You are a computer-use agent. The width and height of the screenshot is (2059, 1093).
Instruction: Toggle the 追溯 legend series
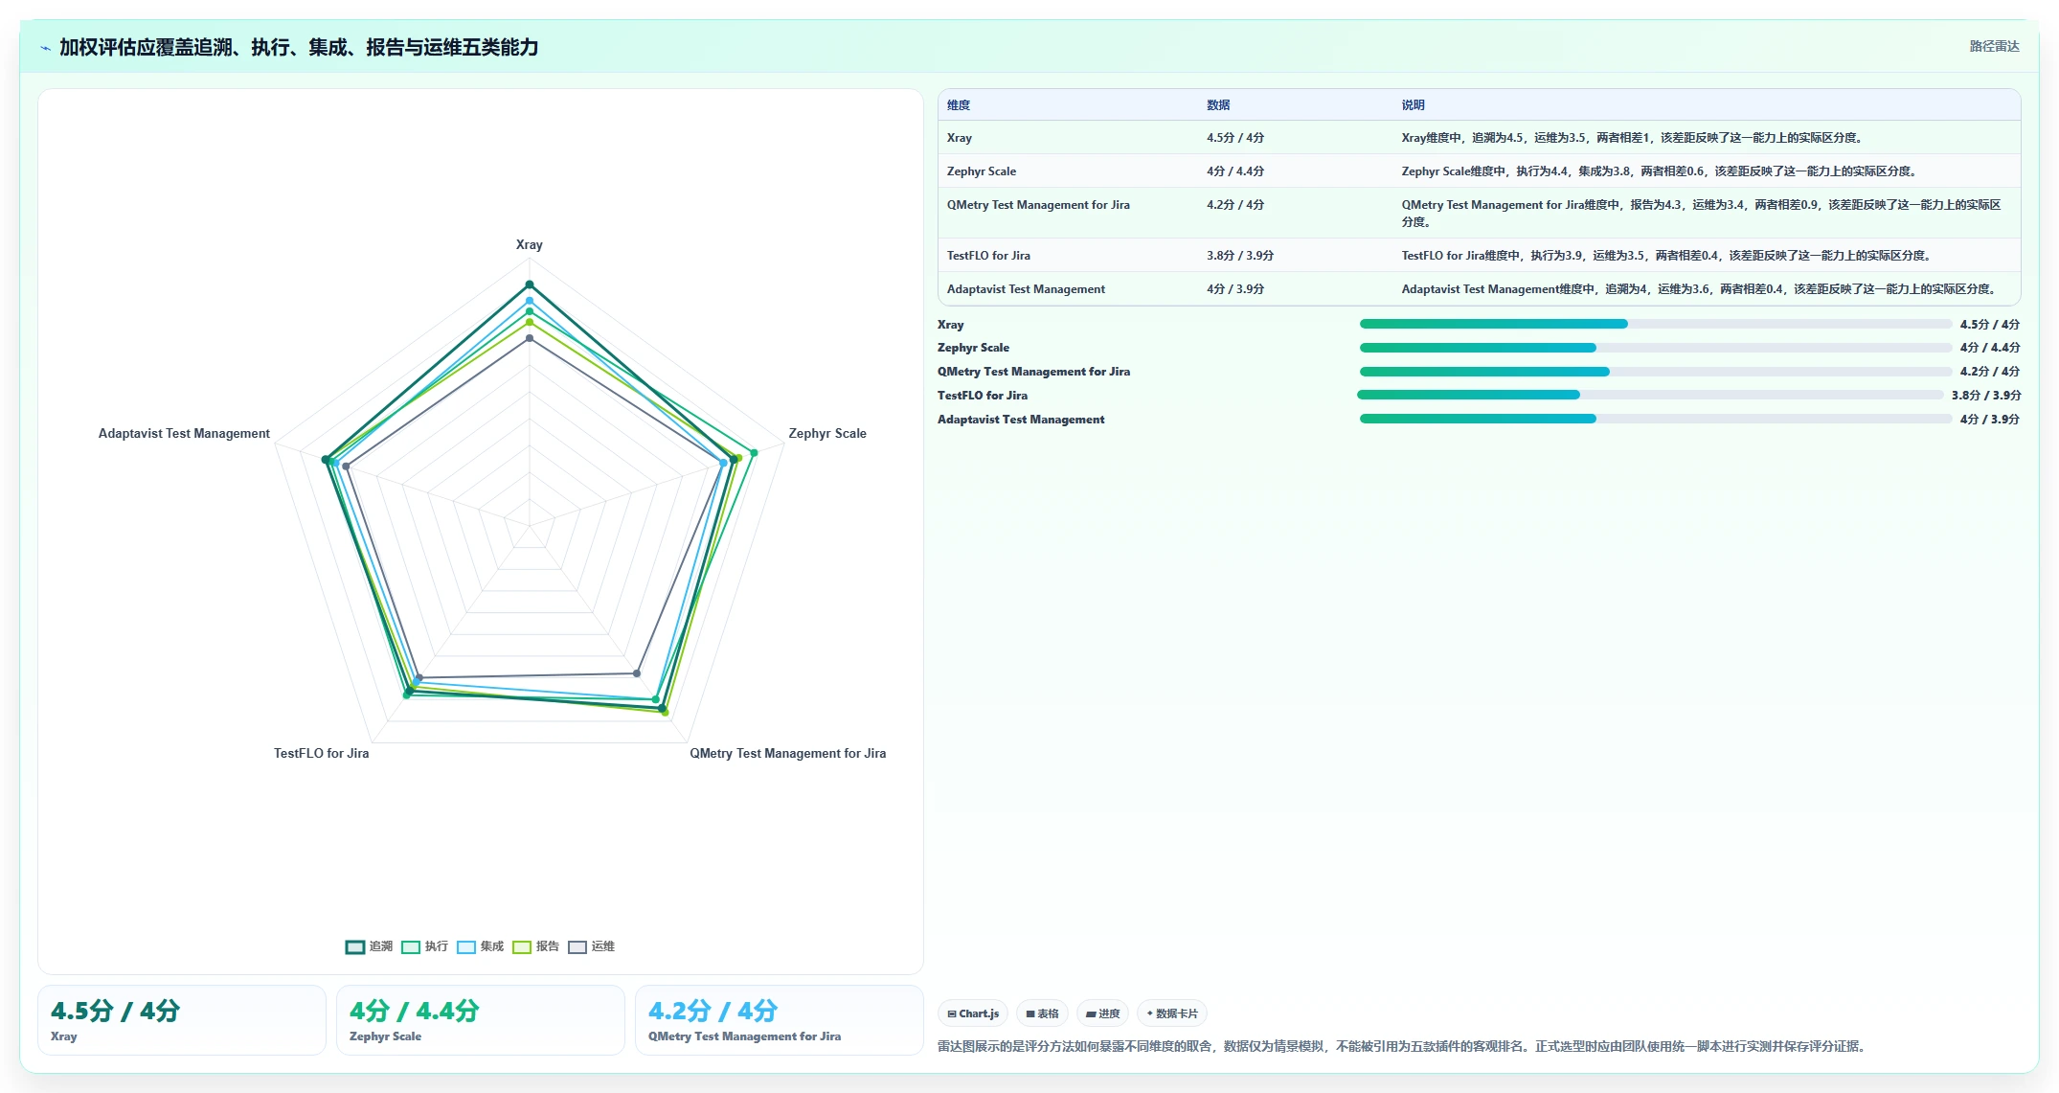coord(369,946)
